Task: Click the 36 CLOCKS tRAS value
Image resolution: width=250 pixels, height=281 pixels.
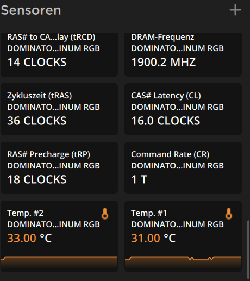Action: (37, 121)
